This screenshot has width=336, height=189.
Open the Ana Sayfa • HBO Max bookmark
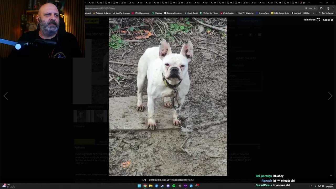pos(300,13)
